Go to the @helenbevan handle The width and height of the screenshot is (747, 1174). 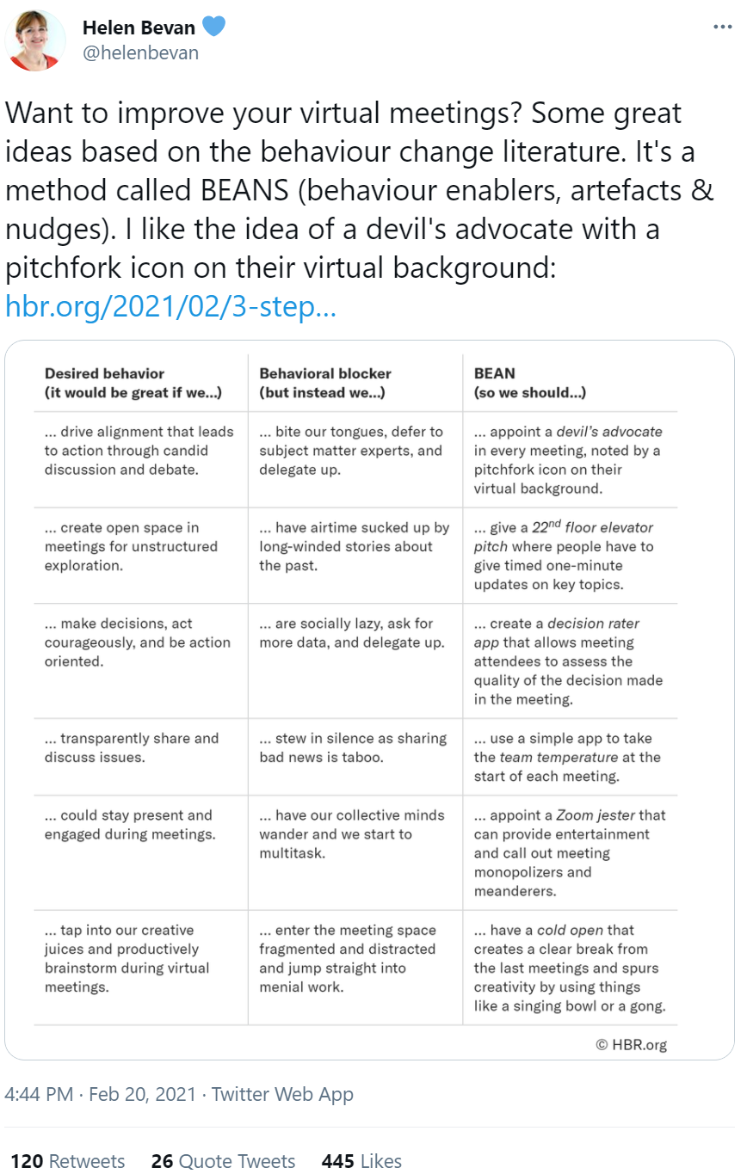[140, 52]
